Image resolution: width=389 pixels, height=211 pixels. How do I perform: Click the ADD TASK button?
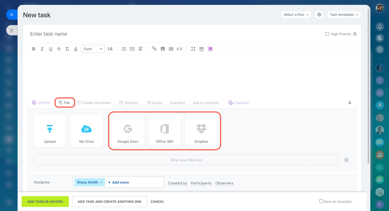(45, 202)
